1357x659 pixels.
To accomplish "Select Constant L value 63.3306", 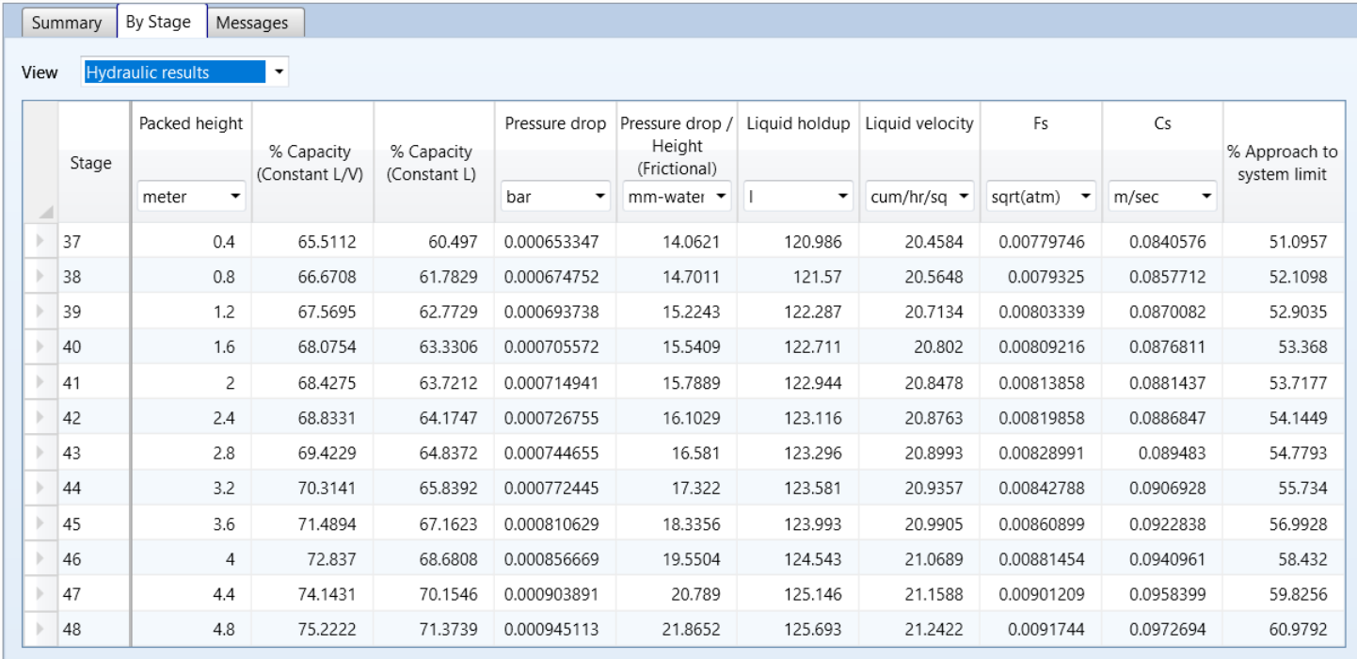I will coord(435,347).
